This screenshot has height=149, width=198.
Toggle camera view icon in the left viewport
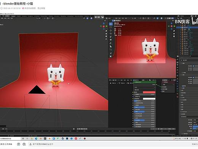coord(106,36)
